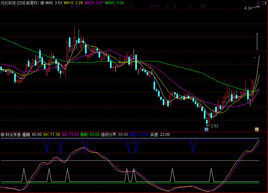Click the 财 marker below the chart low
The width and height of the screenshot is (268, 193).
[x=207, y=130]
